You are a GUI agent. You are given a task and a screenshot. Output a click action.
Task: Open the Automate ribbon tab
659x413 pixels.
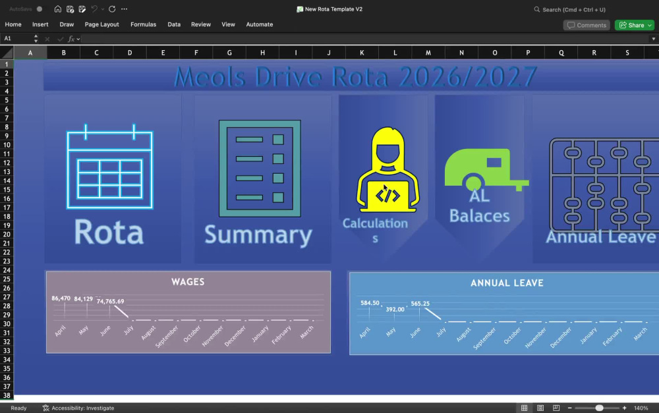pyautogui.click(x=259, y=24)
